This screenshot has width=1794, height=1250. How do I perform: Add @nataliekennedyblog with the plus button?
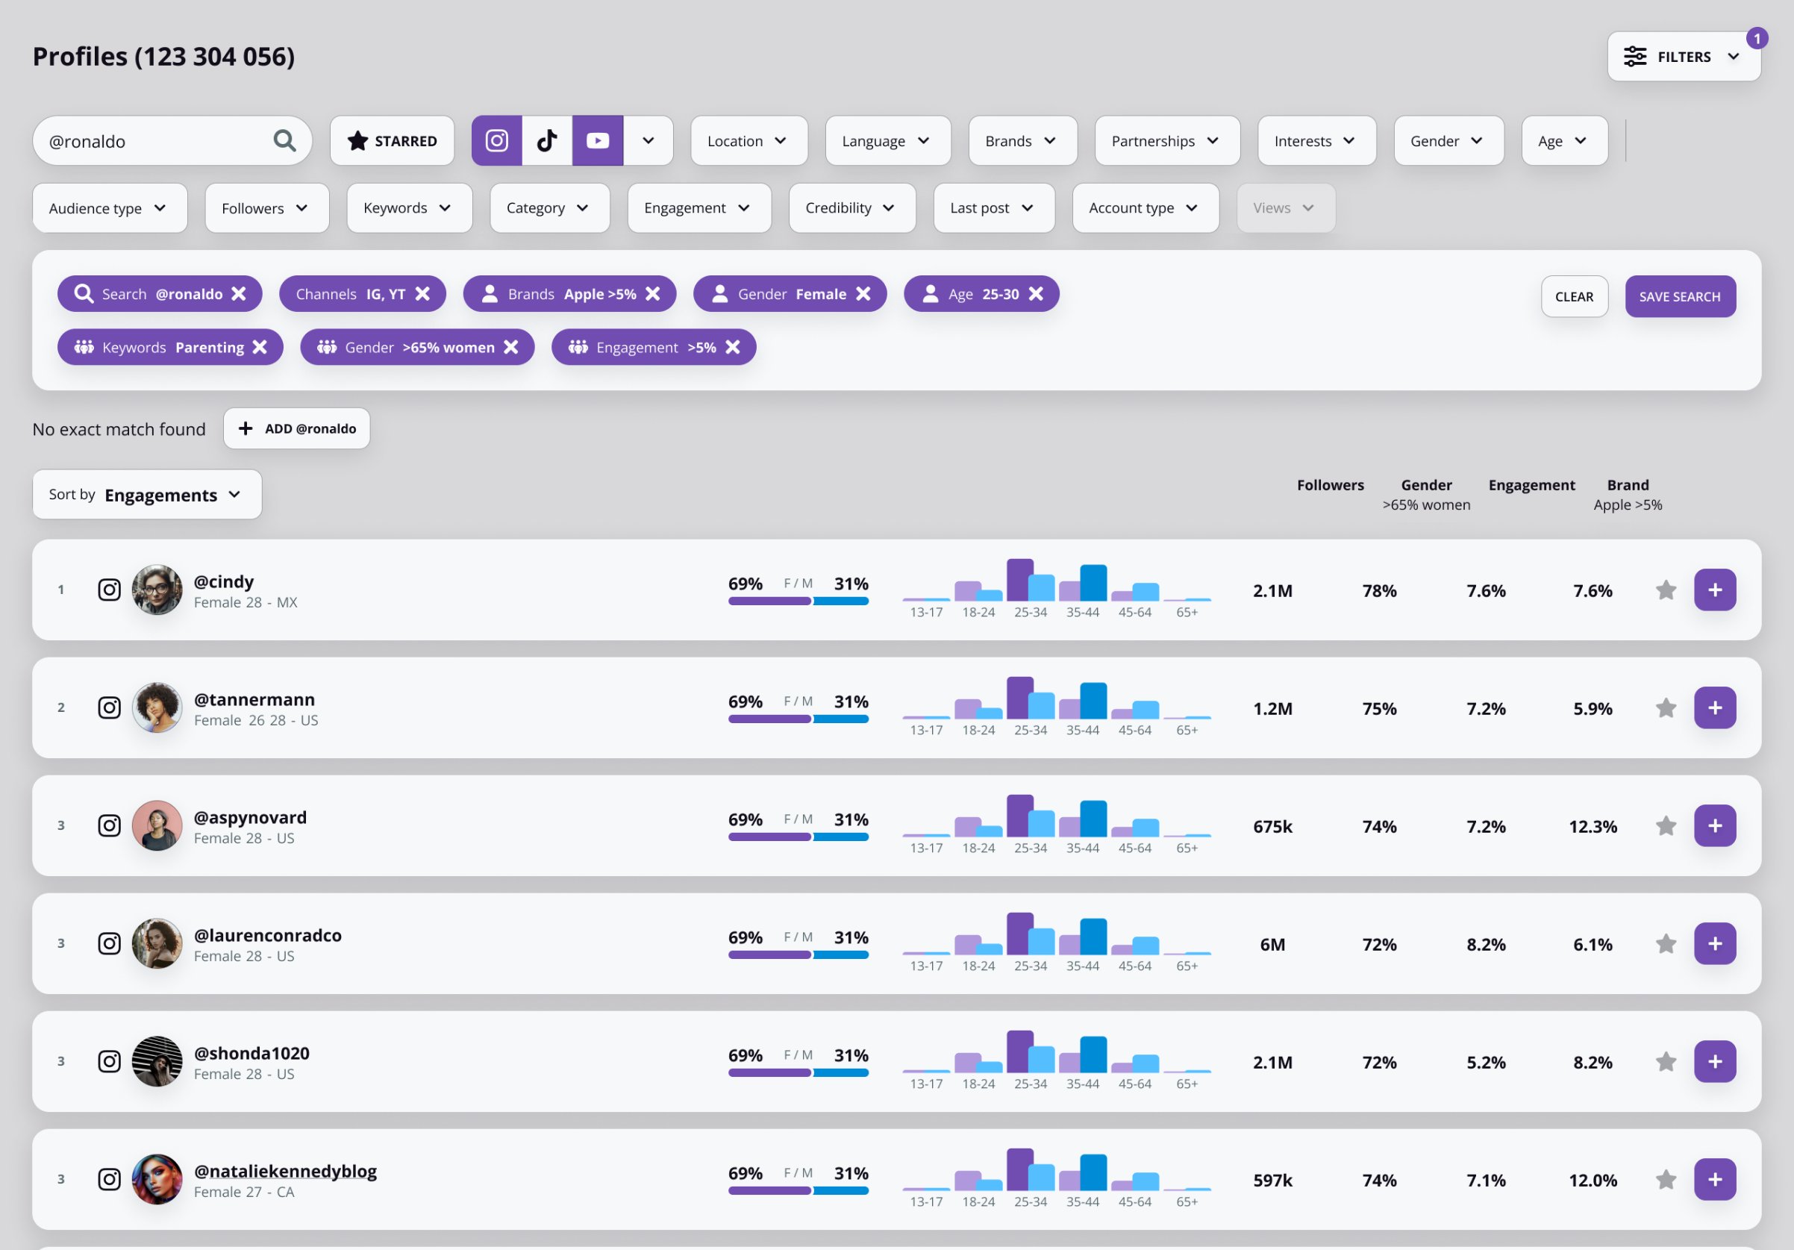(1714, 1179)
